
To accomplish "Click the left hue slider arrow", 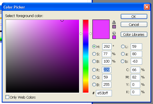I will coord(81,34).
